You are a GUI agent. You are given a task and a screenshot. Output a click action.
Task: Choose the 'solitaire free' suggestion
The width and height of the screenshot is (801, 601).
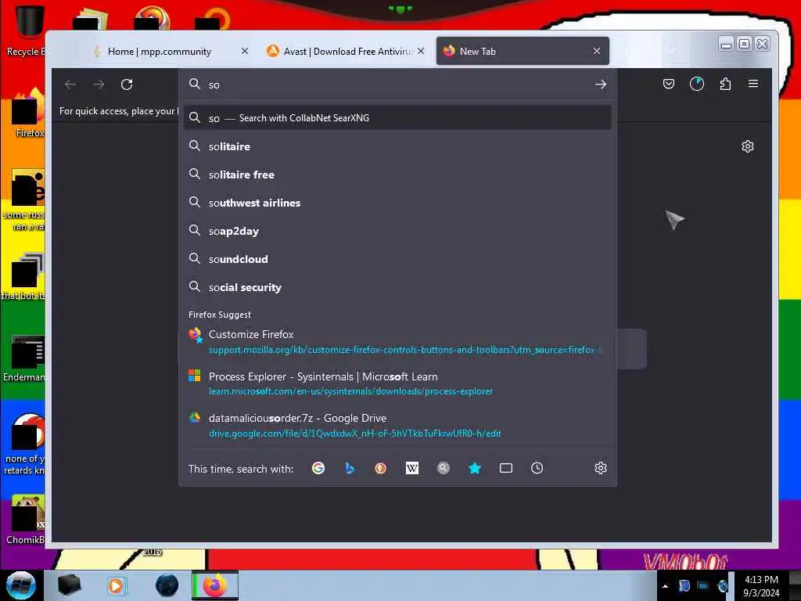tap(397, 175)
